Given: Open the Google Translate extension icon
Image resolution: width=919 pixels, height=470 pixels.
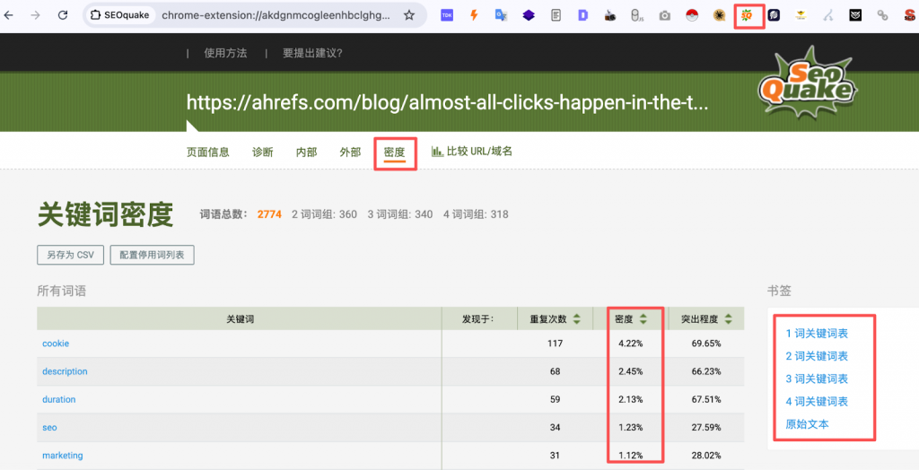Looking at the screenshot, I should (502, 15).
